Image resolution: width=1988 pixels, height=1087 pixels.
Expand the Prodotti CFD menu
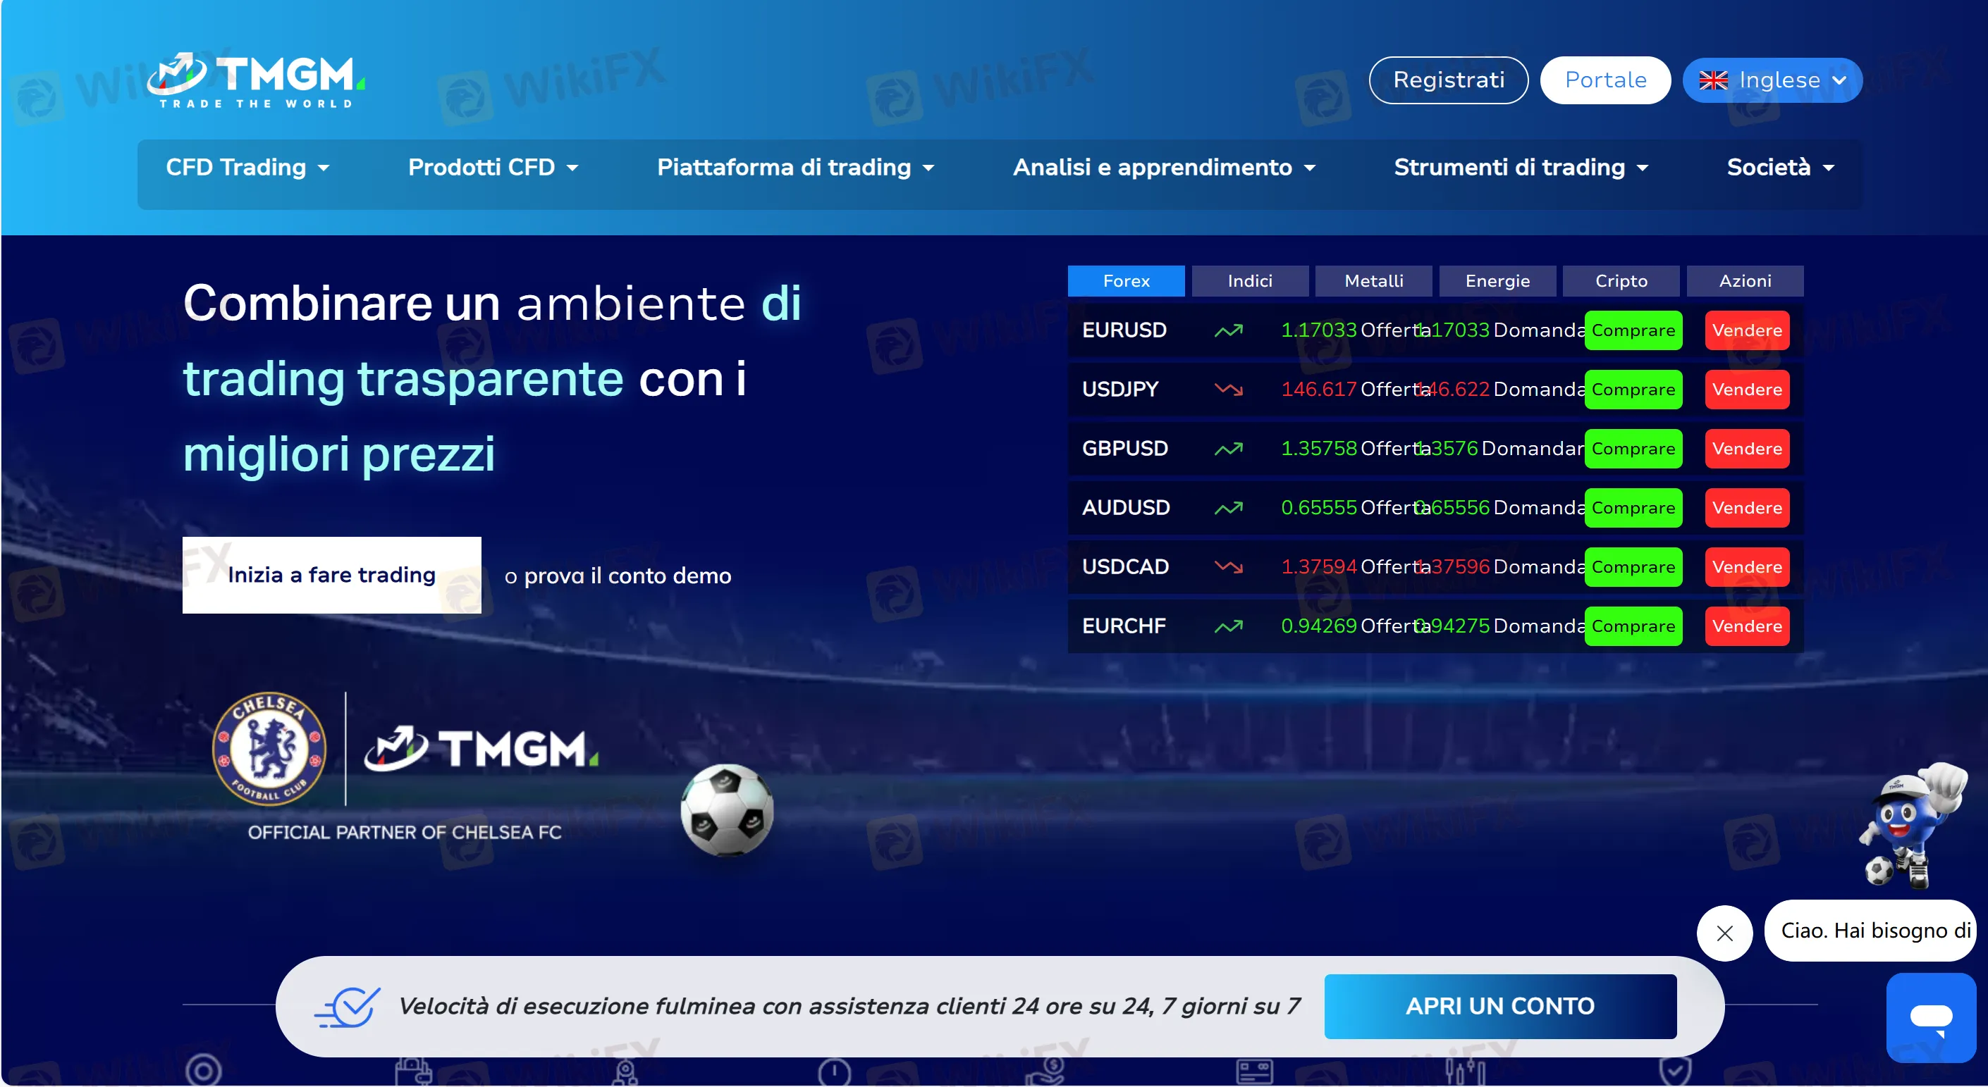pyautogui.click(x=492, y=168)
